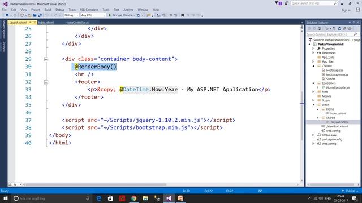Screen dimensions: 362x203
Task: Select packages.config in Solution Explorer
Action: coord(332,139)
